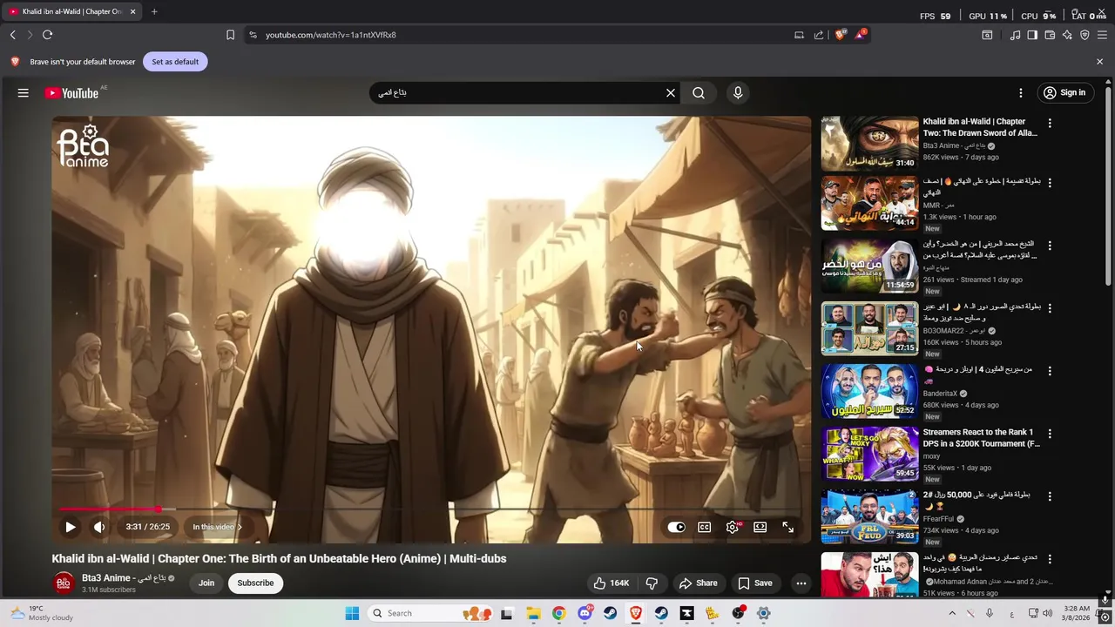The image size is (1115, 627).
Task: Open options for Chapter Two video
Action: pos(1050,124)
